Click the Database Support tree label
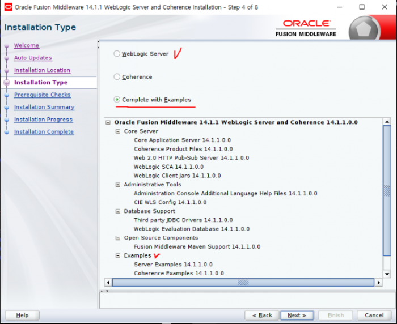This screenshot has width=397, height=324. [x=149, y=211]
